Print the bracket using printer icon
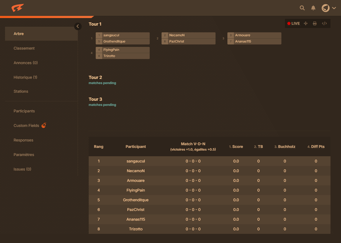341x243 pixels. click(x=315, y=24)
